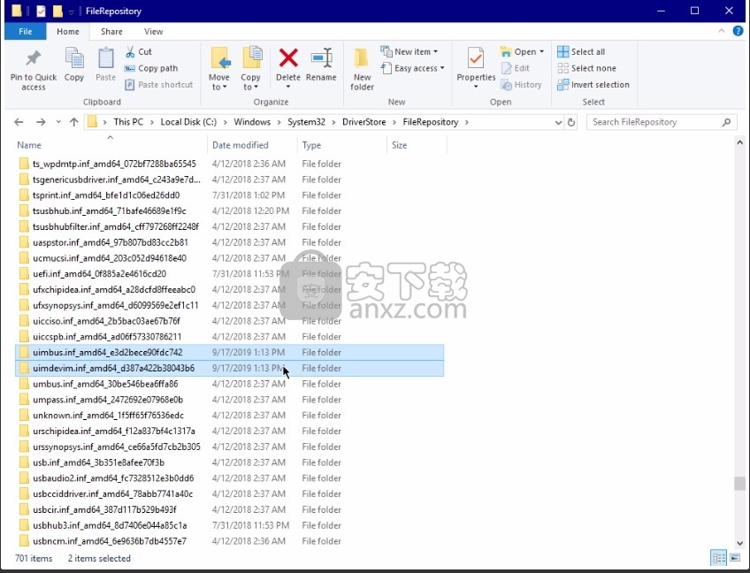Image resolution: width=750 pixels, height=573 pixels.
Task: Open Customize Quick Access Toolbar dropdown
Action: (x=72, y=12)
